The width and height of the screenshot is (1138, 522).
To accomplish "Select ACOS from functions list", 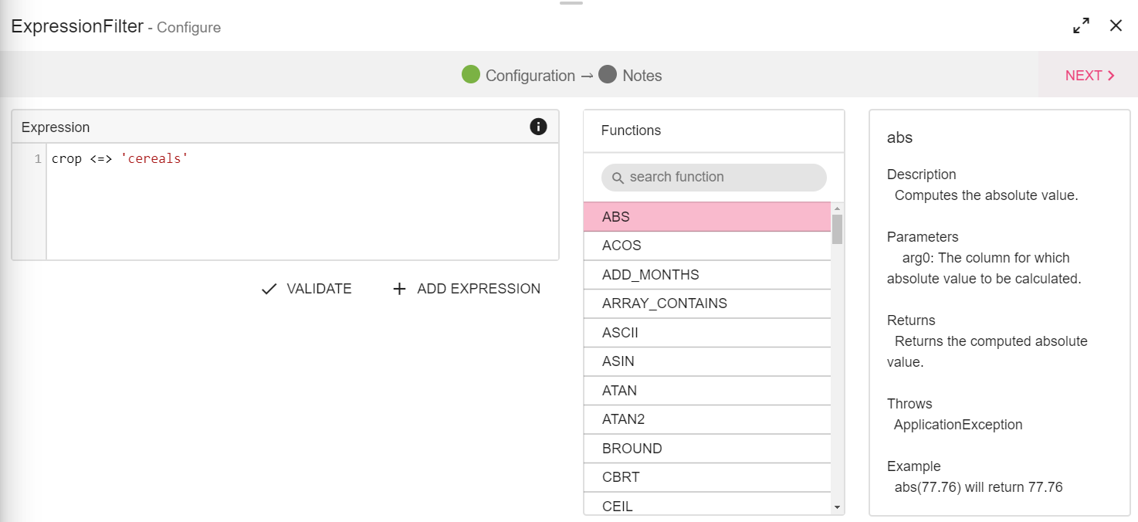I will (x=706, y=246).
